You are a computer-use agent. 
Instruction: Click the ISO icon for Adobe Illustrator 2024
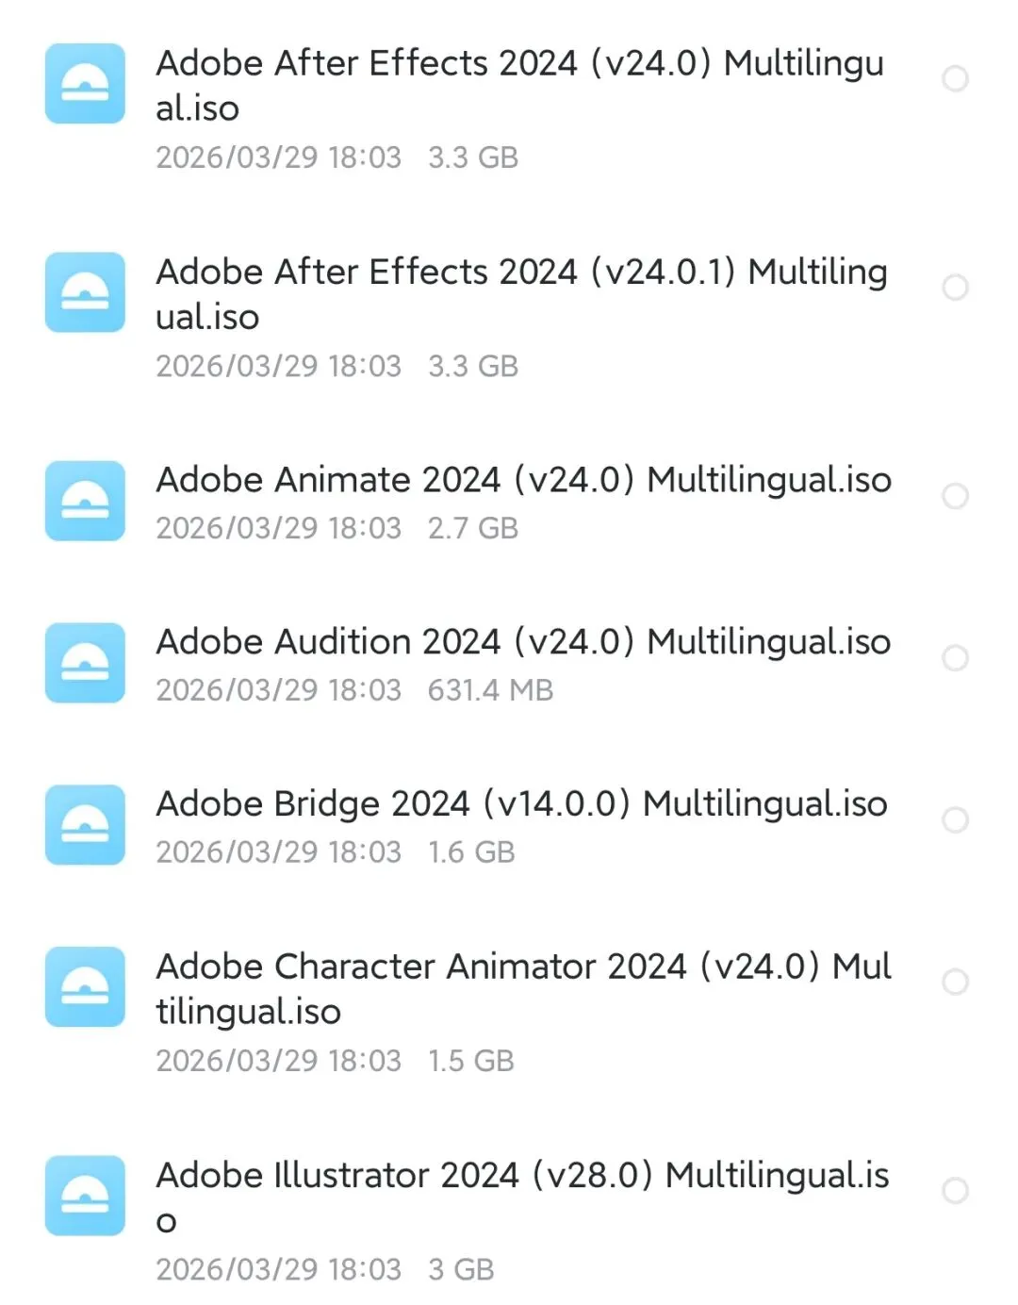85,1196
